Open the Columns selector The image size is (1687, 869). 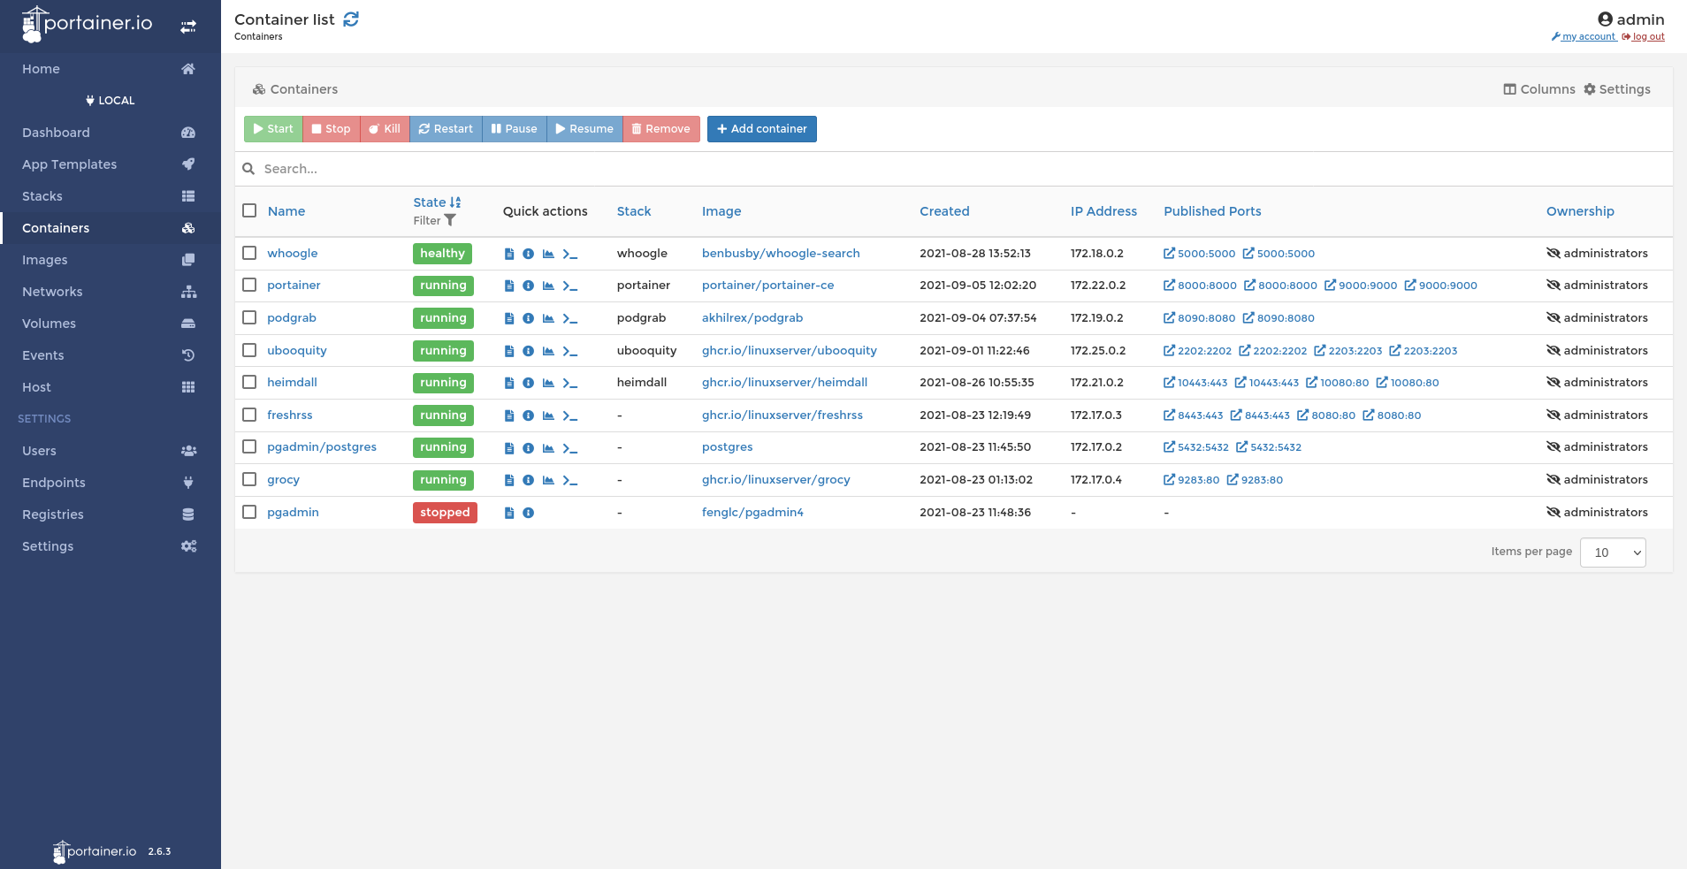pos(1539,89)
